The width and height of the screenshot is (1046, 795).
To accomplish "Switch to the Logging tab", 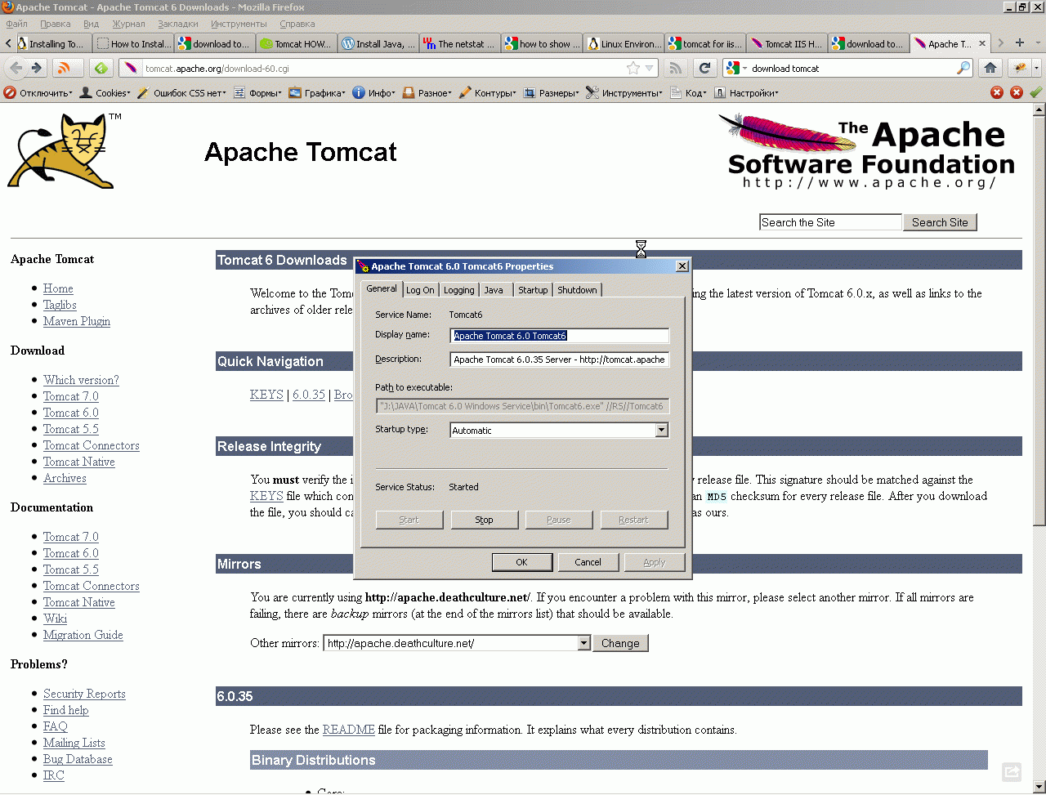I will [458, 290].
